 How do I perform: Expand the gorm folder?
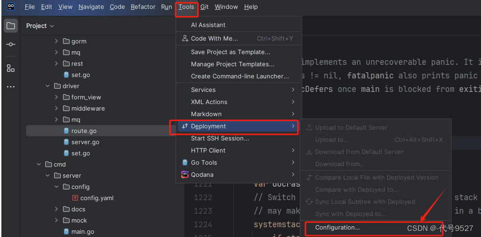[x=56, y=41]
